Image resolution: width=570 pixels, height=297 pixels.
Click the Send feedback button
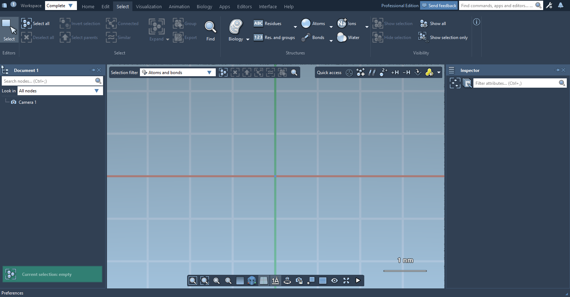[439, 6]
